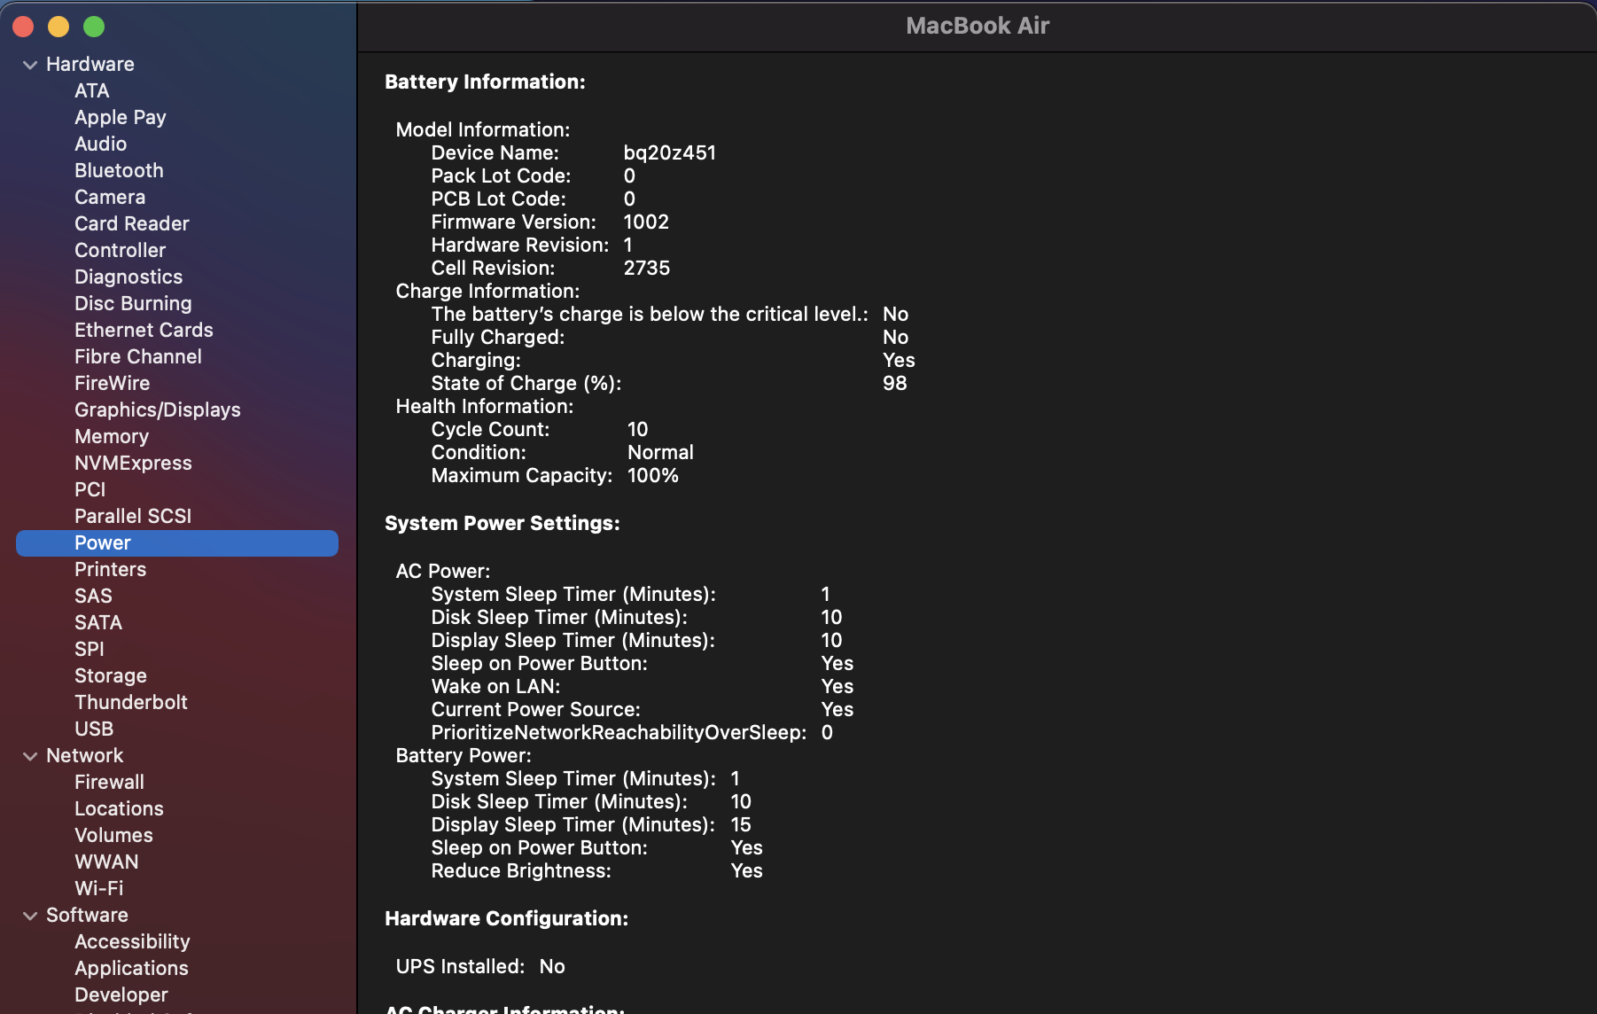Select Developer under Software
1597x1014 pixels.
pyautogui.click(x=121, y=995)
